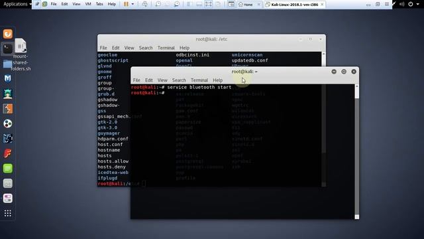This screenshot has height=239, width=424.
Task: Maximize the root@kali:~ terminal window
Action: pyautogui.click(x=344, y=72)
